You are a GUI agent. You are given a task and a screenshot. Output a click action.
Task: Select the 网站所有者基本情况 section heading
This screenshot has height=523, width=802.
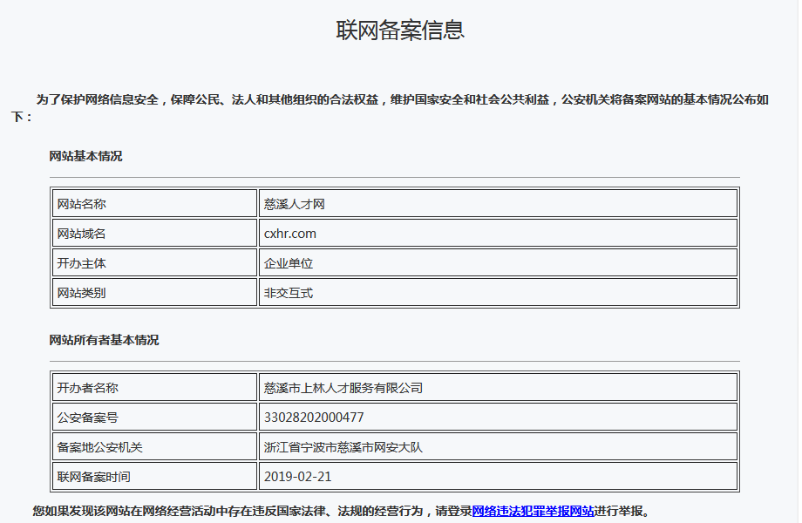coord(104,340)
